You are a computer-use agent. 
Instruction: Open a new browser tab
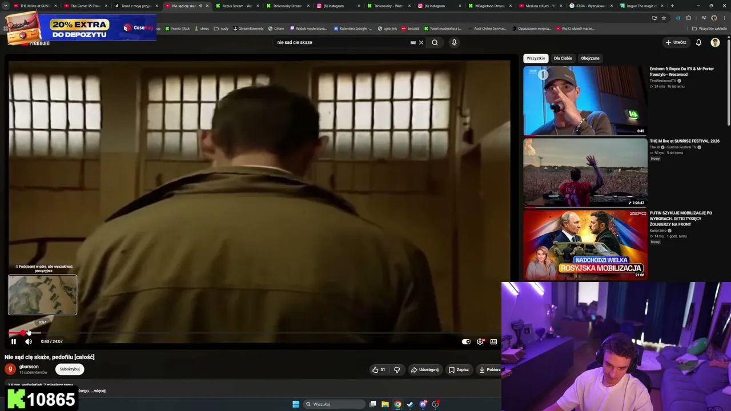(x=672, y=6)
